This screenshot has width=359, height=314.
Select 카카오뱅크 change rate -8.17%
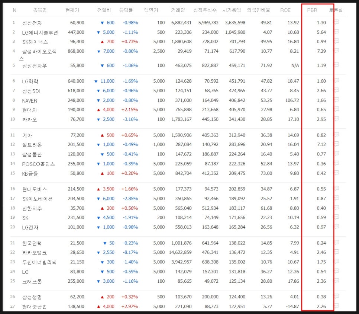click(130, 253)
